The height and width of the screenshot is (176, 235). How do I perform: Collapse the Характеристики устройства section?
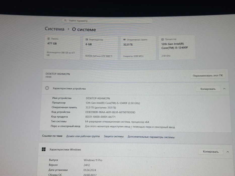(x=224, y=89)
